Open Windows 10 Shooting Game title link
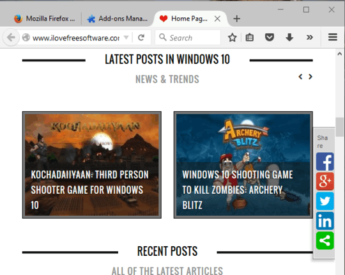This screenshot has height=275, width=345. point(238,190)
